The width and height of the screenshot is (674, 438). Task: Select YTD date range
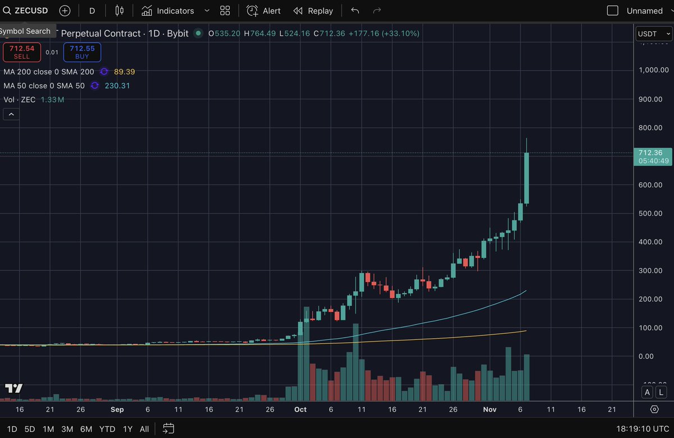[107, 429]
